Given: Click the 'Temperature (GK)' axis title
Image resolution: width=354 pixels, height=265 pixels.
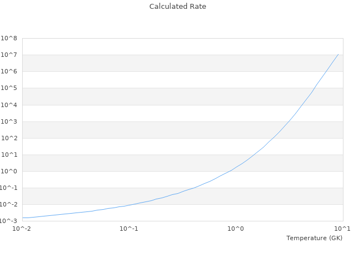Looking at the screenshot, I should (314, 238).
